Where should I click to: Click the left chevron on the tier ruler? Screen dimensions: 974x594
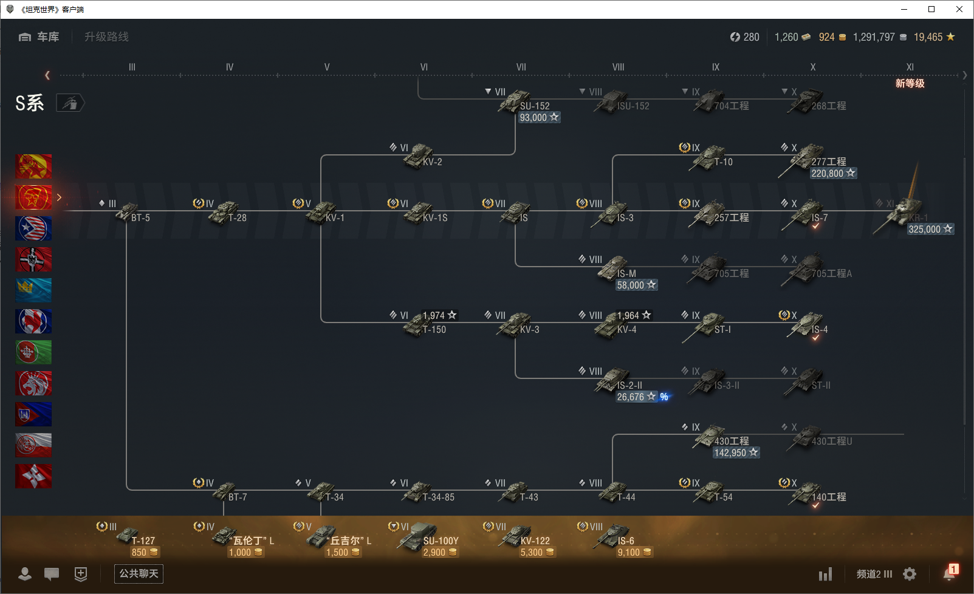[47, 75]
